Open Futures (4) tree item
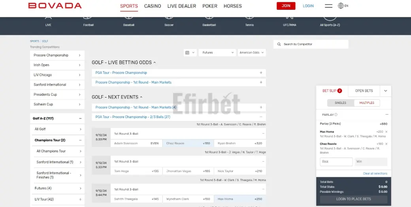The image size is (411, 207). pyautogui.click(x=58, y=188)
